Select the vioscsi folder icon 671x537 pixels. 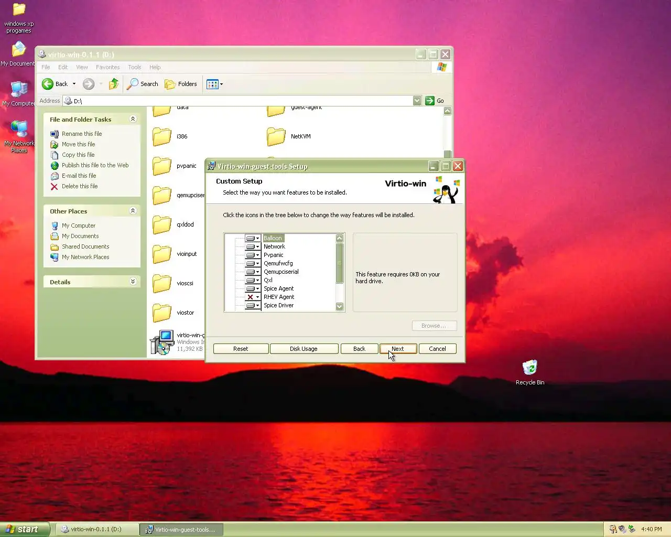click(x=162, y=283)
